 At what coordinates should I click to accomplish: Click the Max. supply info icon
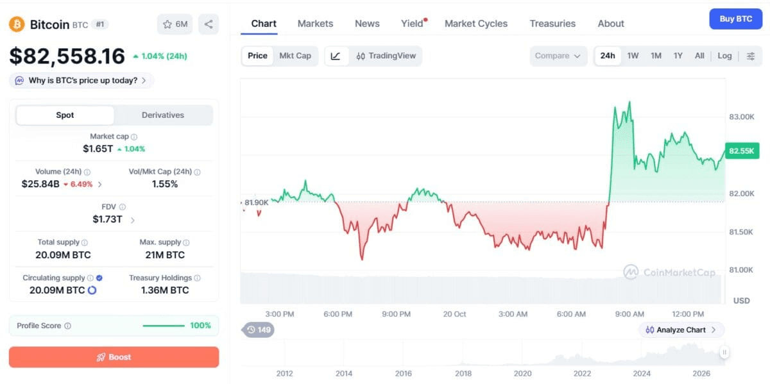click(187, 242)
